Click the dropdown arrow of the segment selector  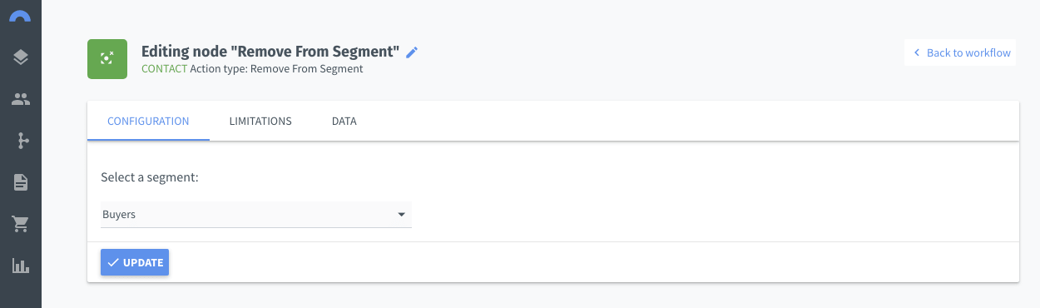[x=402, y=215]
